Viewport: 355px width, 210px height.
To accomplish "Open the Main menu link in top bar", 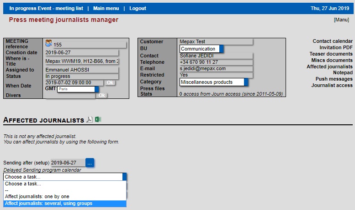I will [106, 8].
